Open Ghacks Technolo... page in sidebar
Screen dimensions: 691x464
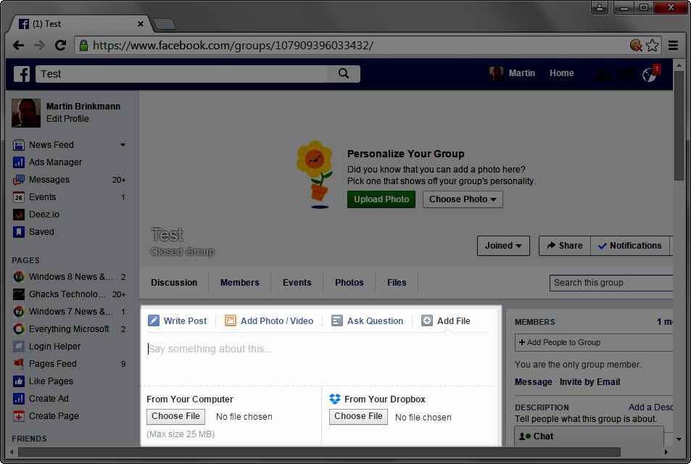click(x=67, y=294)
